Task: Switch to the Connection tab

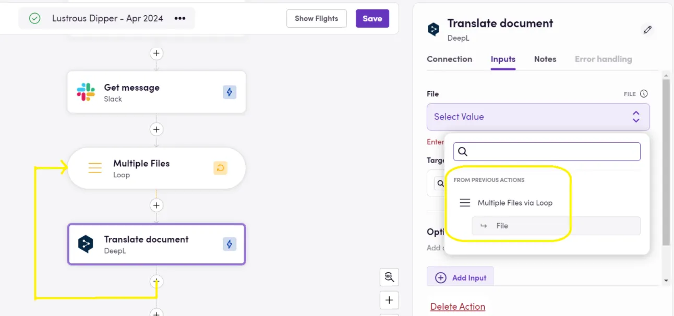Action: point(450,59)
